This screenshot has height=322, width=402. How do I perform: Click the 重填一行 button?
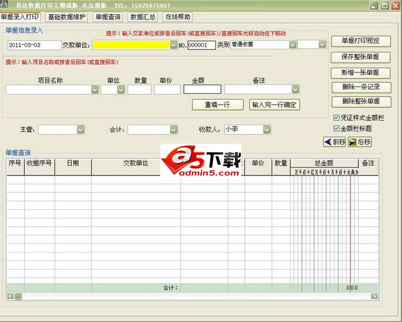(218, 105)
